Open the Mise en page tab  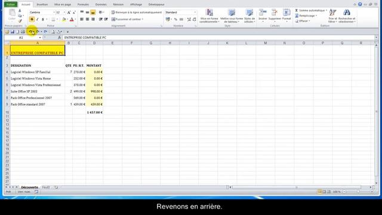[x=63, y=4]
